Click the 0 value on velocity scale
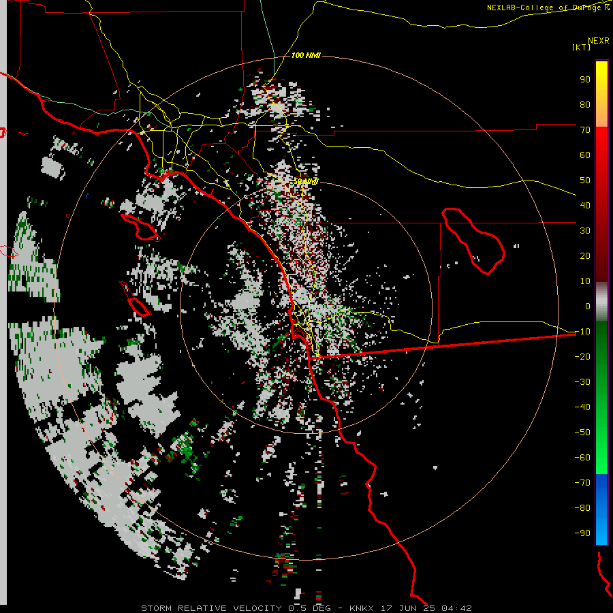Screen dimensions: 613x613 tap(588, 306)
